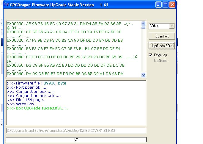203x144 pixels.
Task: Select hex line 0X00030
Action: point(63,48)
